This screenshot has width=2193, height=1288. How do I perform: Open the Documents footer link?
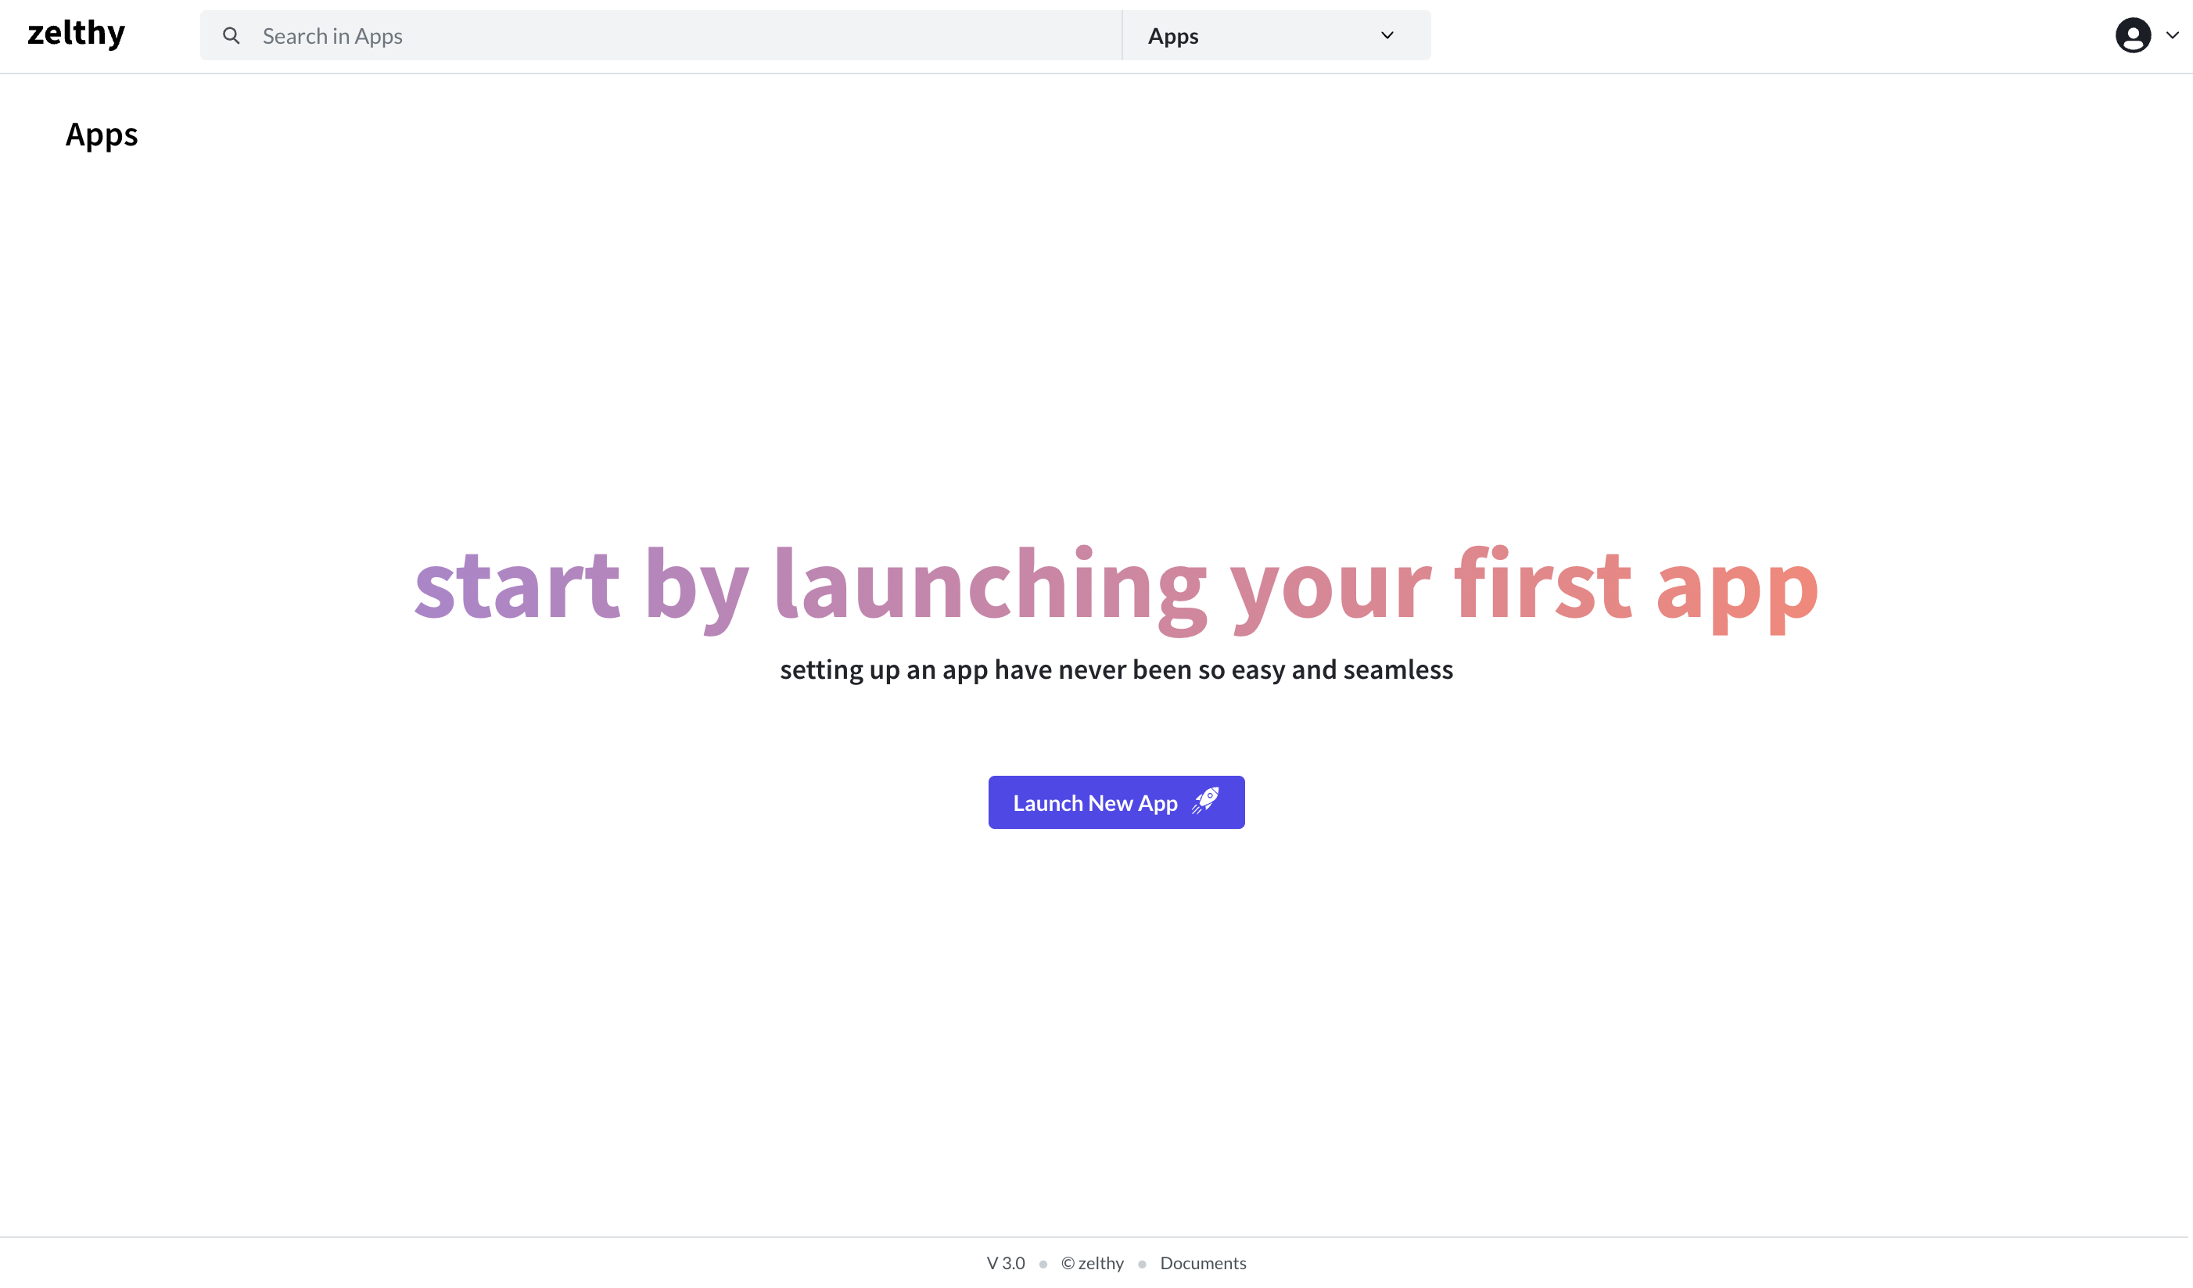click(x=1203, y=1263)
